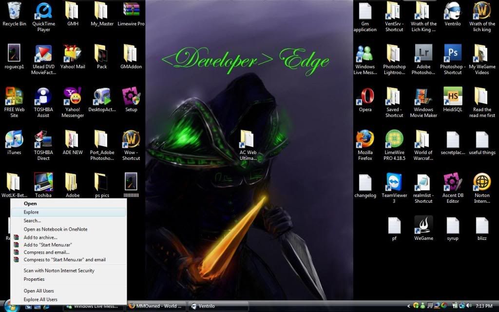Select the ps pics folder

tap(102, 182)
